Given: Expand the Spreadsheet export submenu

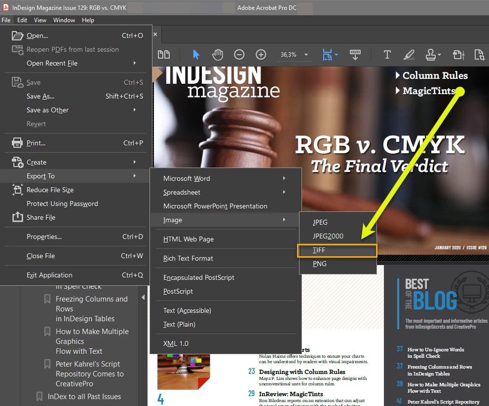Looking at the screenshot, I should [x=284, y=192].
